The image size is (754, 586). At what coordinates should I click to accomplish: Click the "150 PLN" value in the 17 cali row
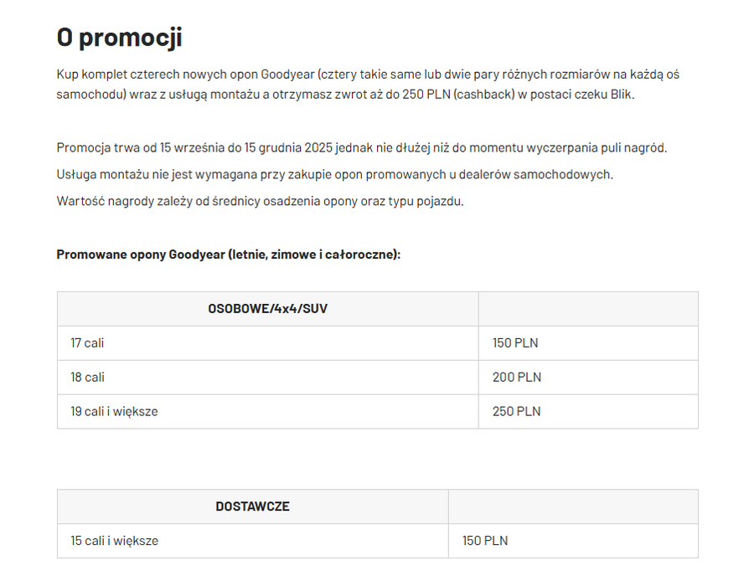515,343
